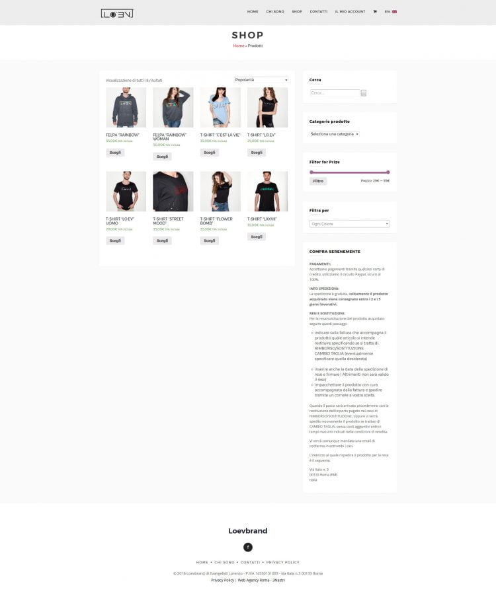Follow the Home breadcrumb link
Screen dimensions: 496x607
[239, 46]
